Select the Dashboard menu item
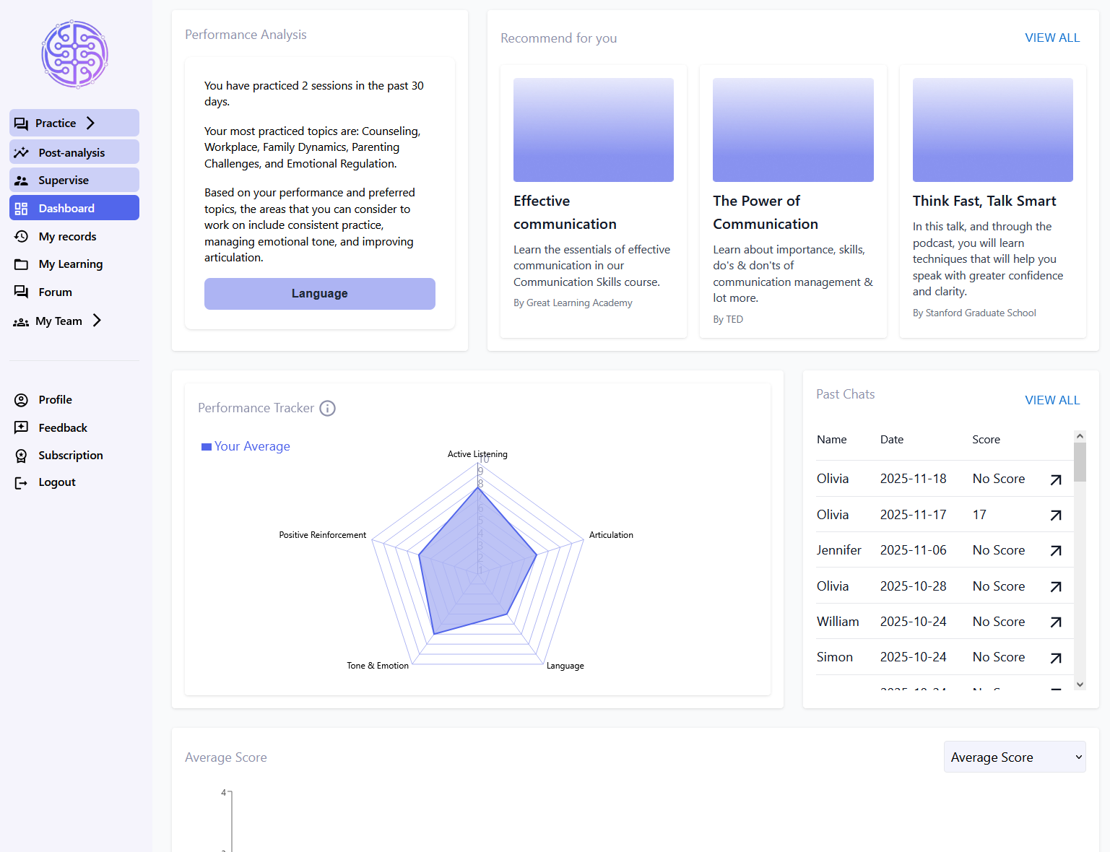 tap(66, 209)
